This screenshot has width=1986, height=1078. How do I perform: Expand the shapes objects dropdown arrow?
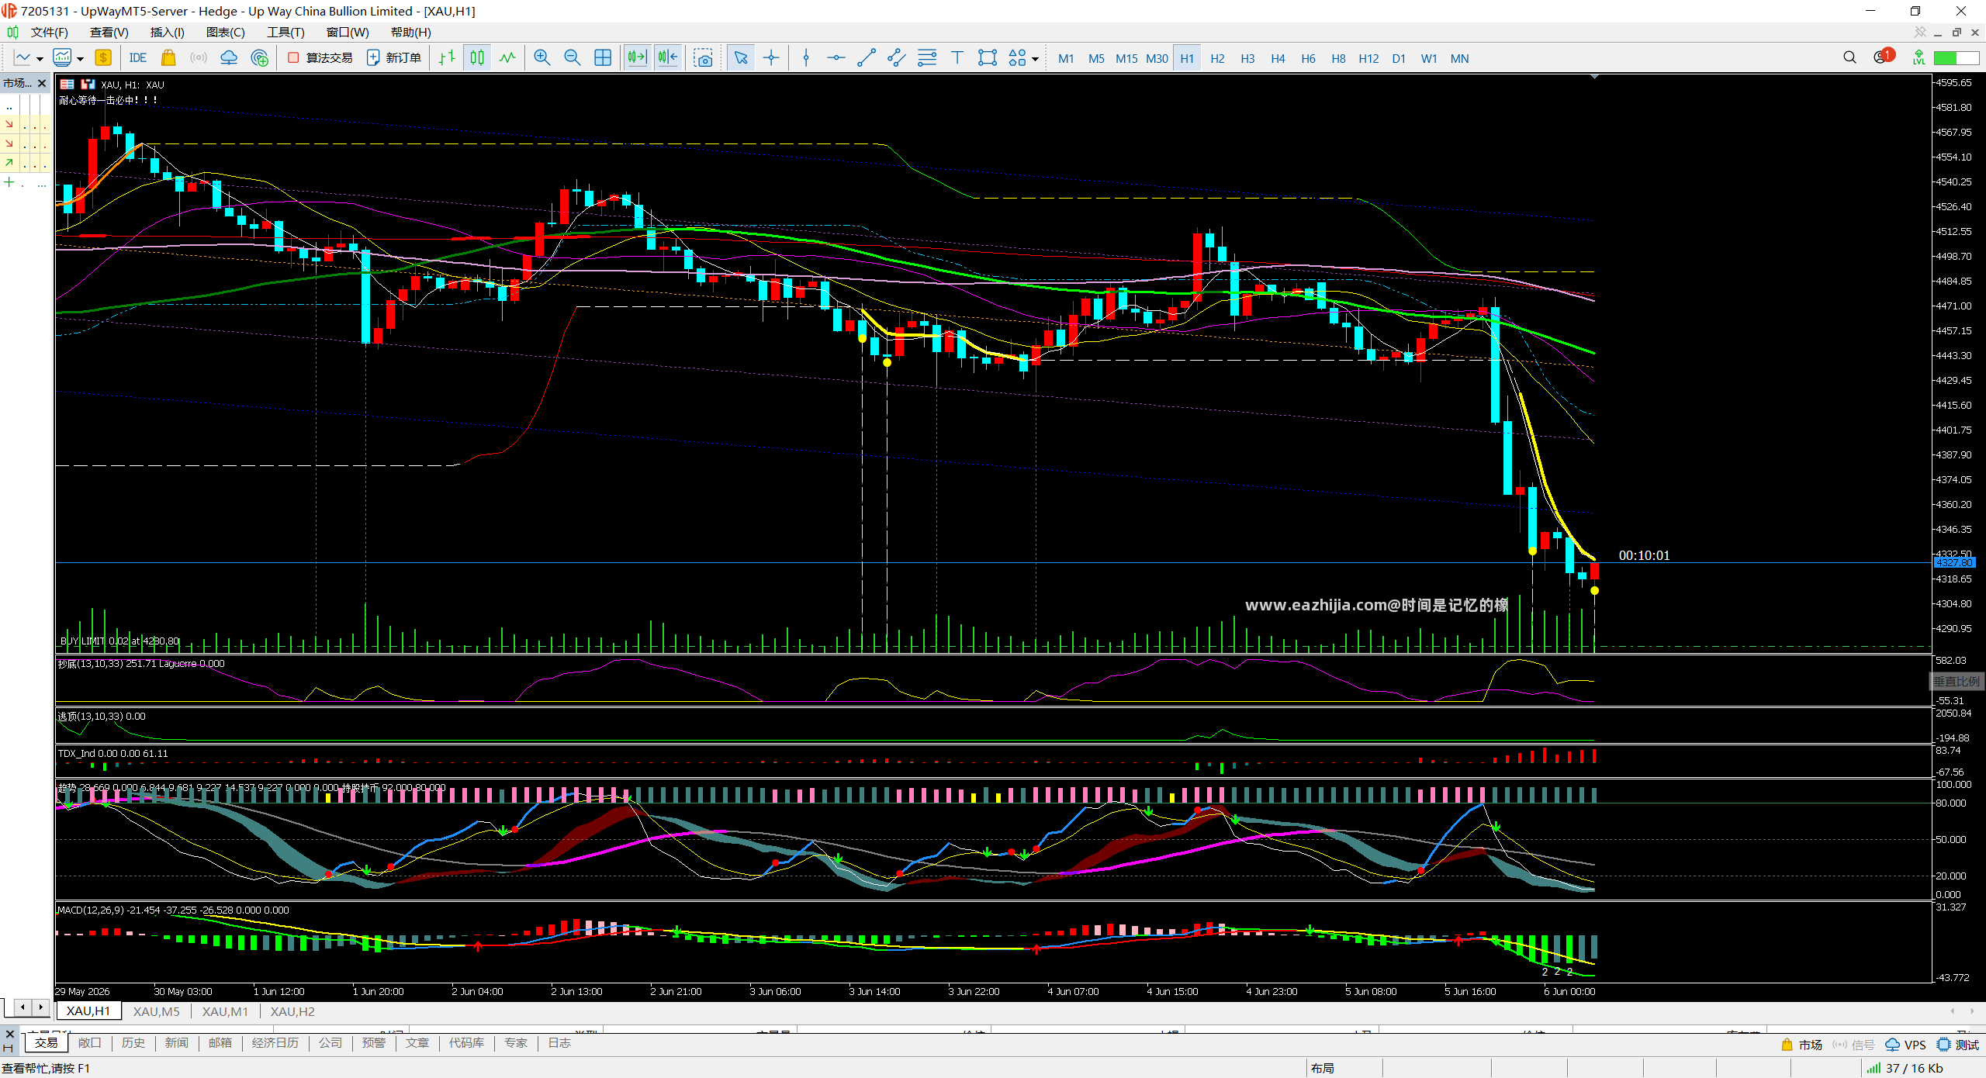[1035, 59]
